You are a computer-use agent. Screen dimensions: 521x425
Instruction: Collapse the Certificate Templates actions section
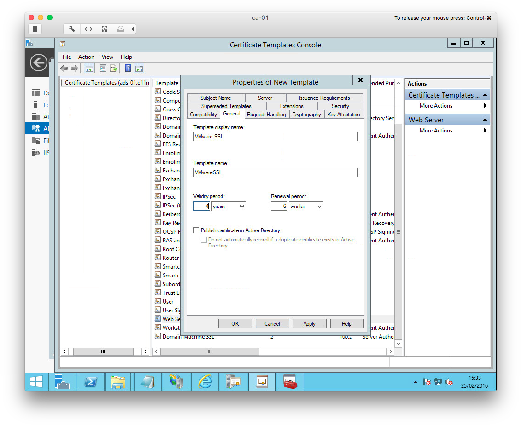click(485, 95)
